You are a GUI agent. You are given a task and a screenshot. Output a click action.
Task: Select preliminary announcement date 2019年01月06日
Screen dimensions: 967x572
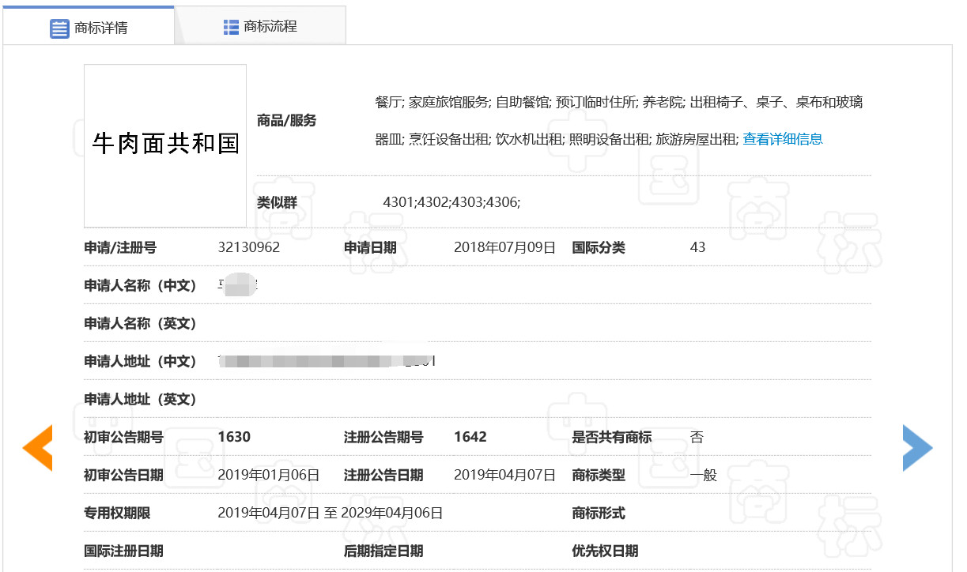[269, 475]
